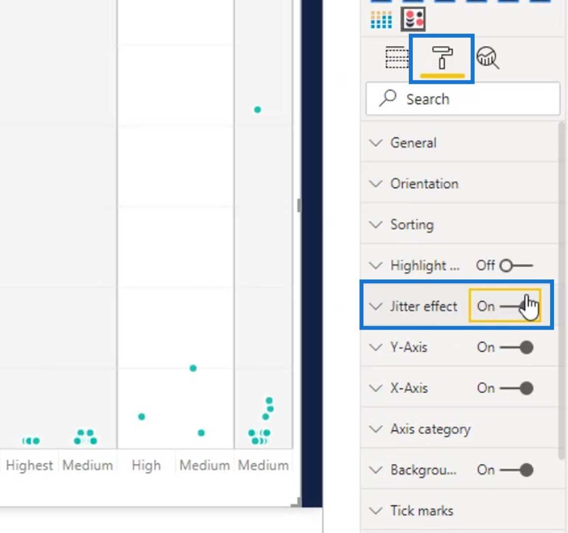Expand the Axis category section

coord(430,429)
